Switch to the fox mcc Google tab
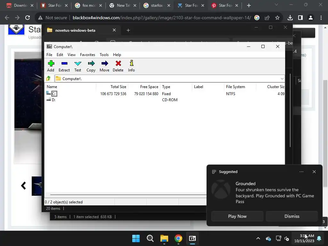Image resolution: width=328 pixels, height=246 pixels. click(x=88, y=5)
